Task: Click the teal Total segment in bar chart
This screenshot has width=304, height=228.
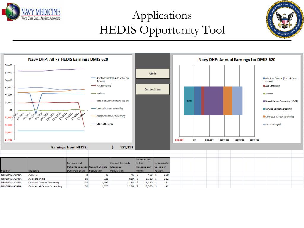Action: click(189, 101)
